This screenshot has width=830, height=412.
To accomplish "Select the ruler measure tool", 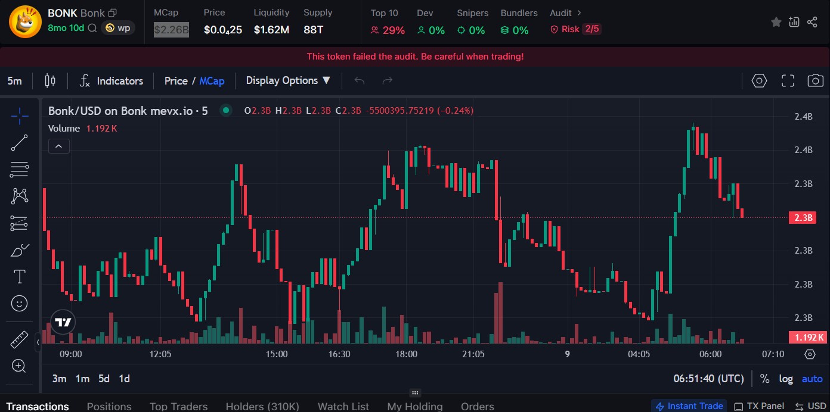I will (19, 339).
